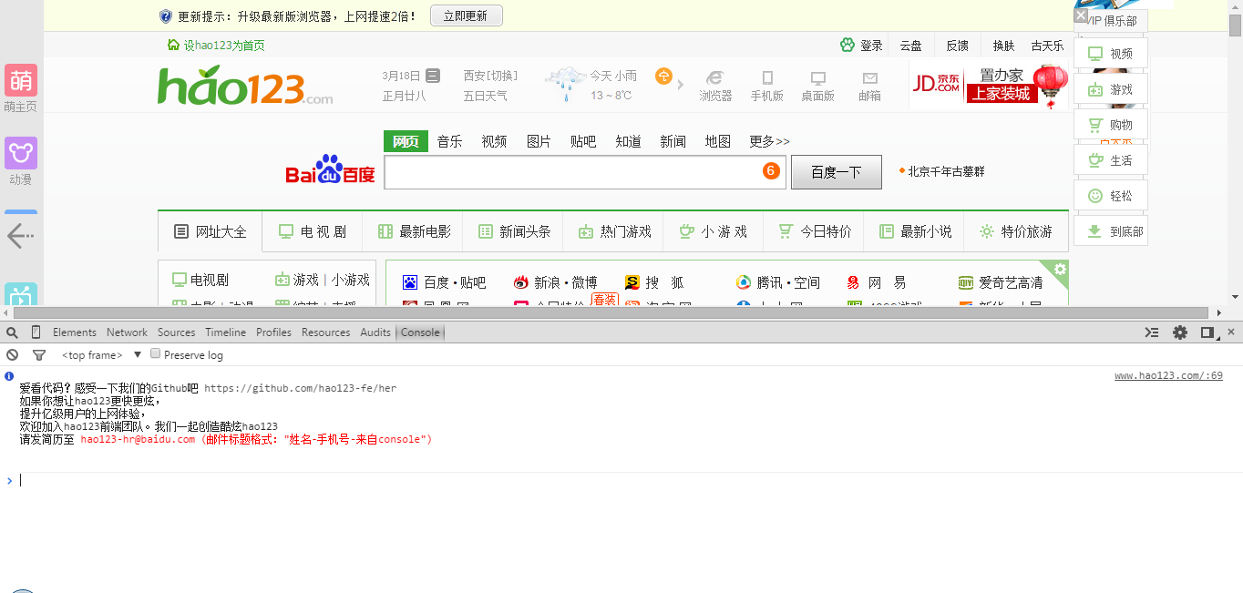Switch to the Sources tab
Image resolution: width=1243 pixels, height=593 pixels.
177,332
